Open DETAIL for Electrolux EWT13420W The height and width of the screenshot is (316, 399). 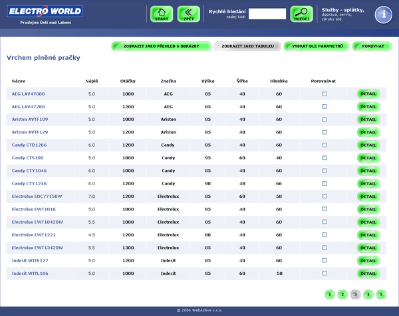(x=368, y=248)
